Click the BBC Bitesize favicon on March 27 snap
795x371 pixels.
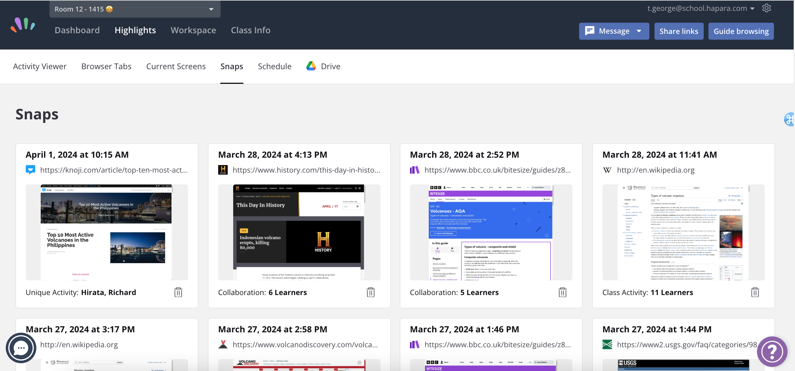coord(415,345)
